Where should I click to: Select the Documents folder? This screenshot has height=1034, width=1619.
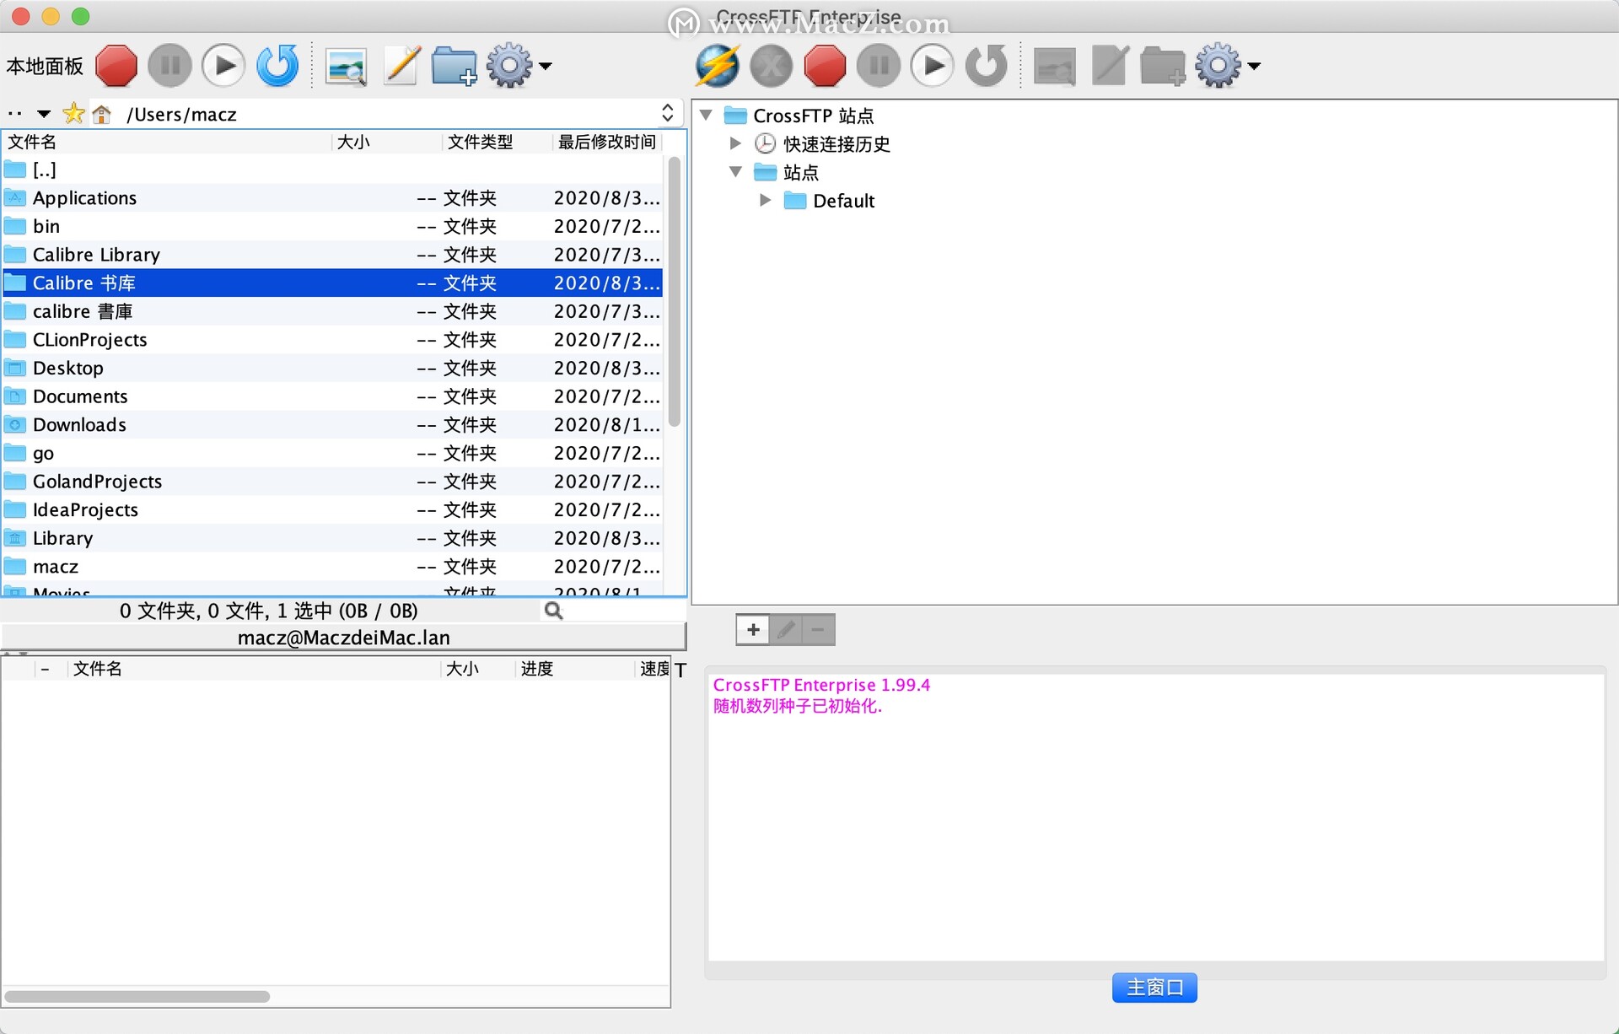click(x=332, y=396)
